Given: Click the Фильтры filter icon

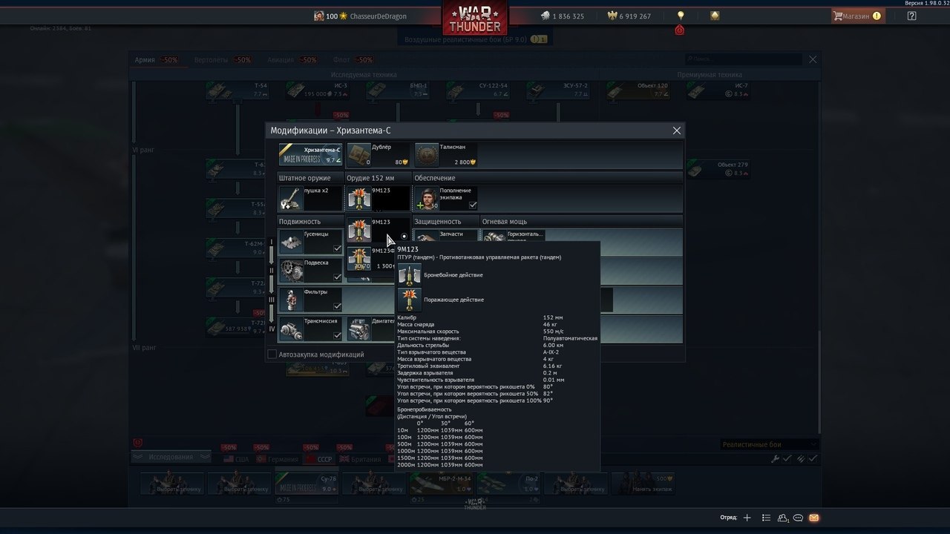Looking at the screenshot, I should 292,300.
